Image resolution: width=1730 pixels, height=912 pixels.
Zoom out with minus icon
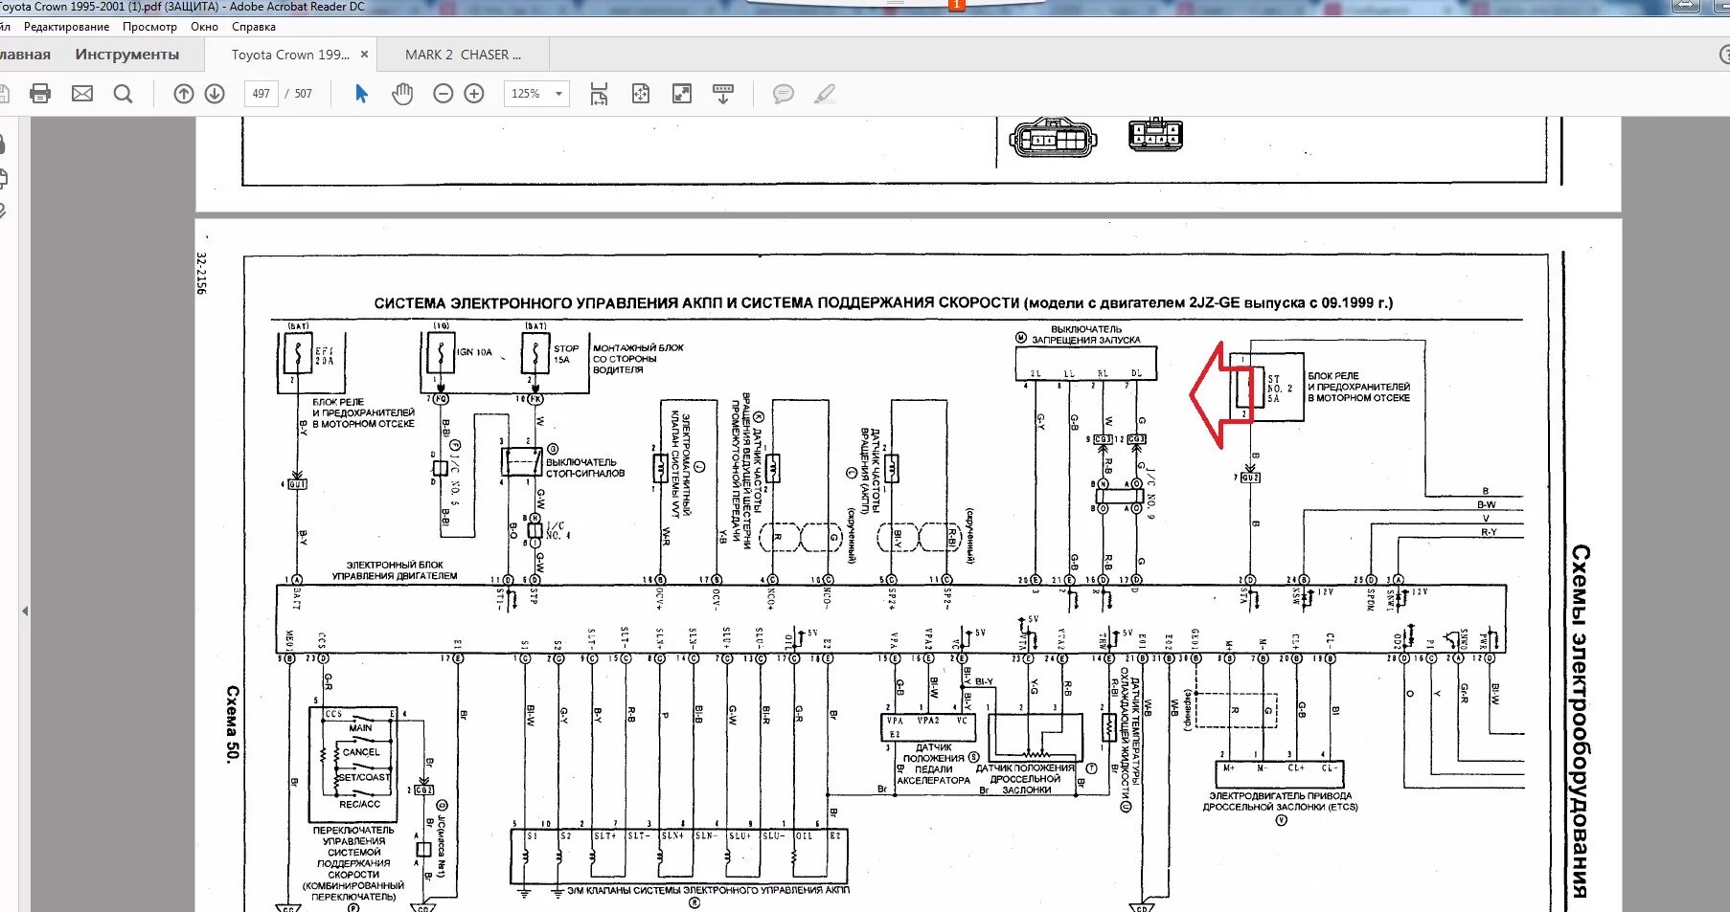pos(443,94)
